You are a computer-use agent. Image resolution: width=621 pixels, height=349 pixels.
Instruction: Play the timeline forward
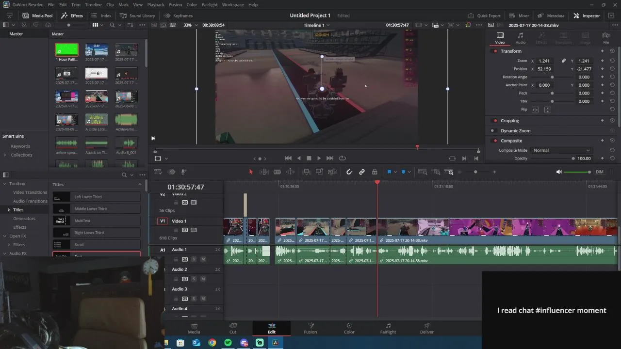[319, 159]
